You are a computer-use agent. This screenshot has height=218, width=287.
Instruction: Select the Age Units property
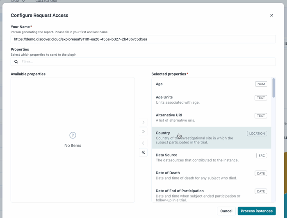click(x=212, y=100)
